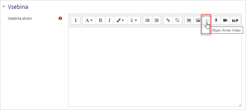The width and height of the screenshot is (246, 110).
Task: Remove link with unlink icon
Action: tap(177, 20)
